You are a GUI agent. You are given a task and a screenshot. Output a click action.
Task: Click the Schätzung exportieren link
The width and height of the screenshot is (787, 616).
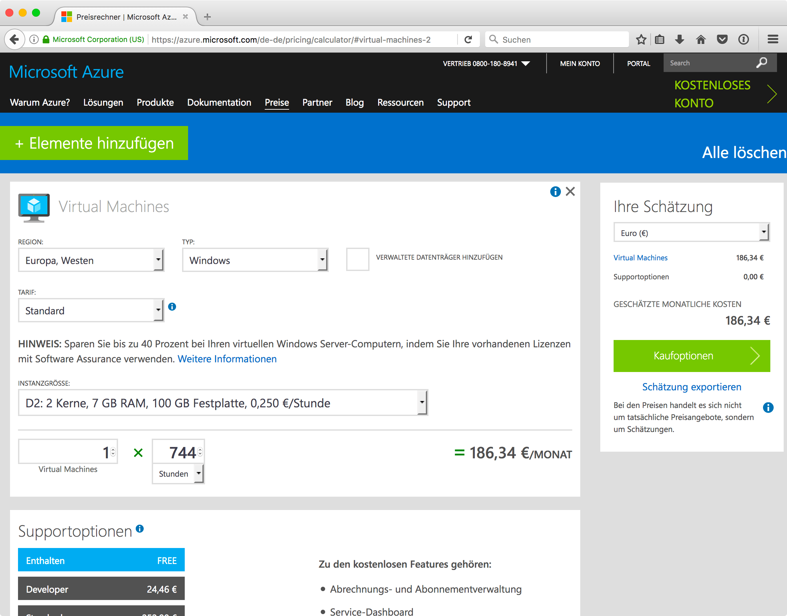tap(691, 387)
